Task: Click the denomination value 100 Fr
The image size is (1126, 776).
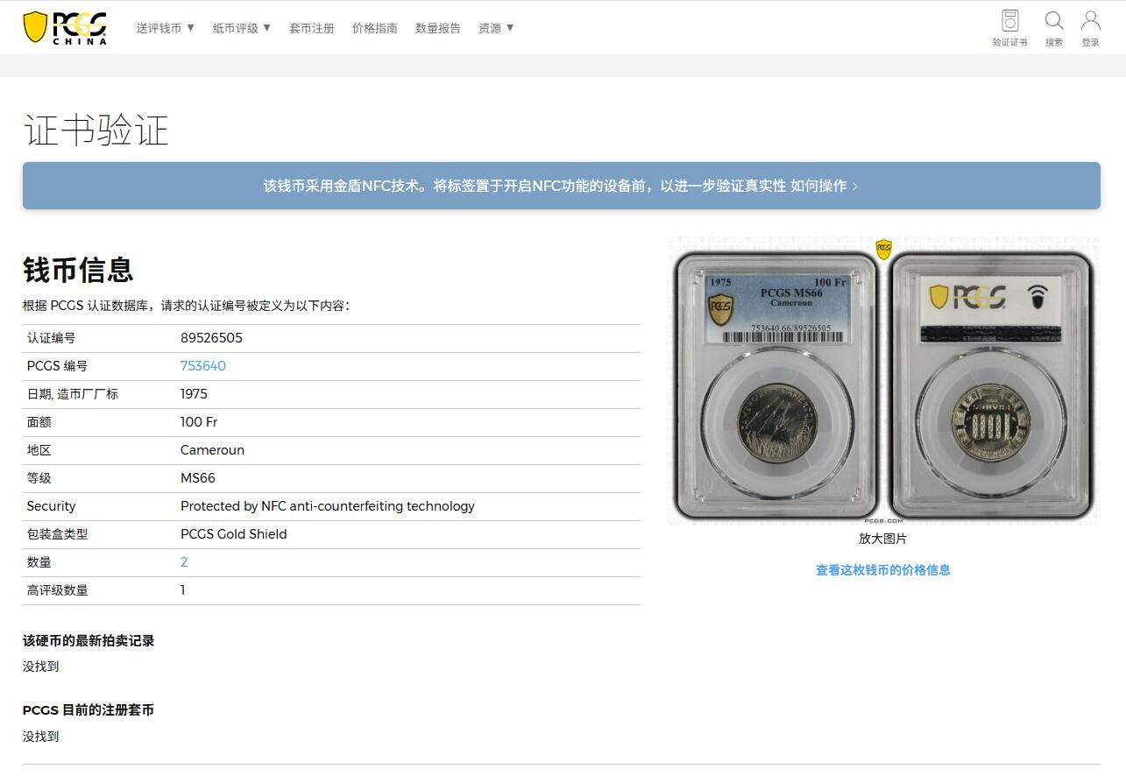Action: (199, 422)
